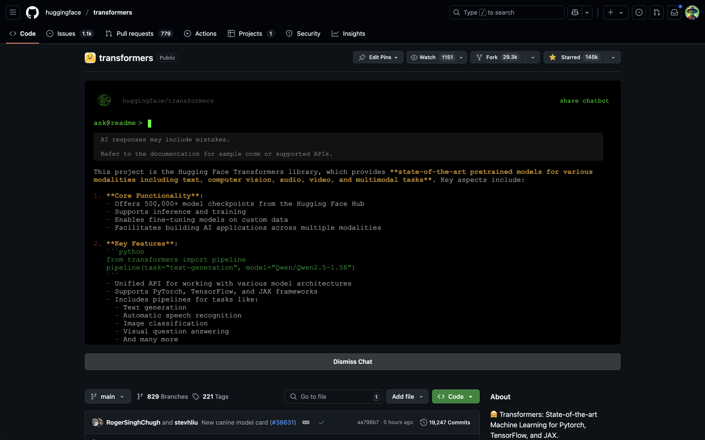
Task: Click the 'Core Functionality' heading text
Action: [x=153, y=196]
